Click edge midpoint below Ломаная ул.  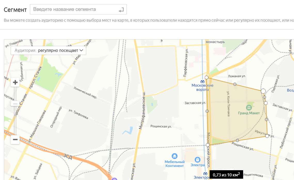click(235, 84)
